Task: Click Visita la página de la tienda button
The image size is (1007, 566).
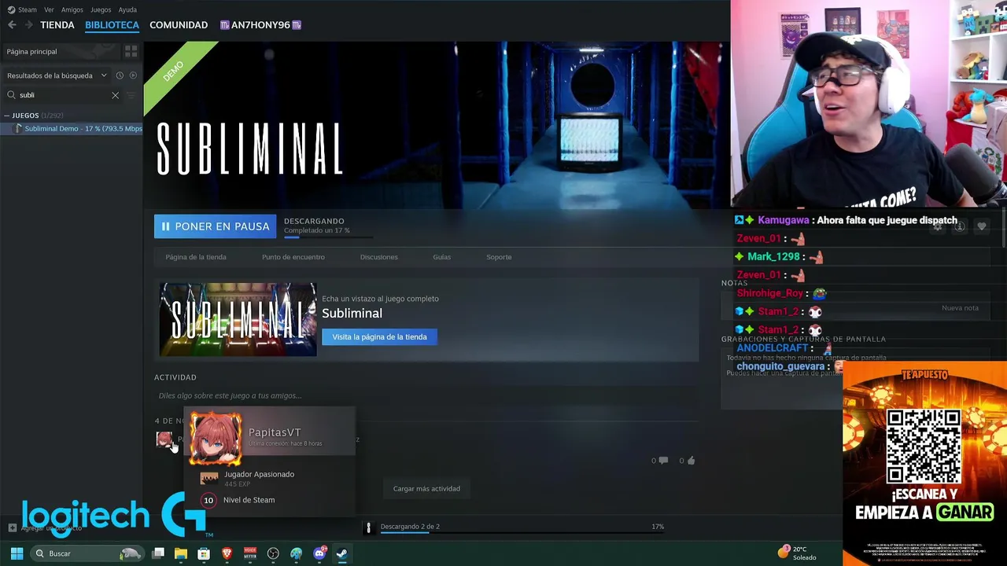Action: coord(379,336)
